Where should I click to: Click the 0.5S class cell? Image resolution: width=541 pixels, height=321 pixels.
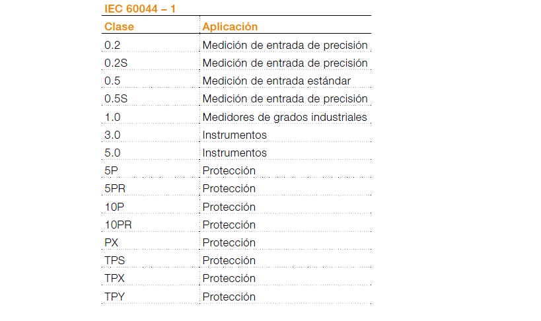pyautogui.click(x=116, y=98)
